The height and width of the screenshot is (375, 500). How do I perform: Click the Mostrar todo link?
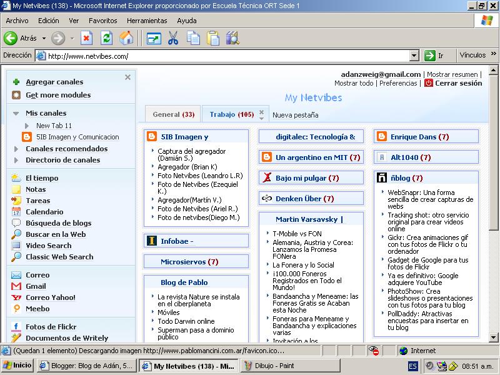tap(354, 83)
